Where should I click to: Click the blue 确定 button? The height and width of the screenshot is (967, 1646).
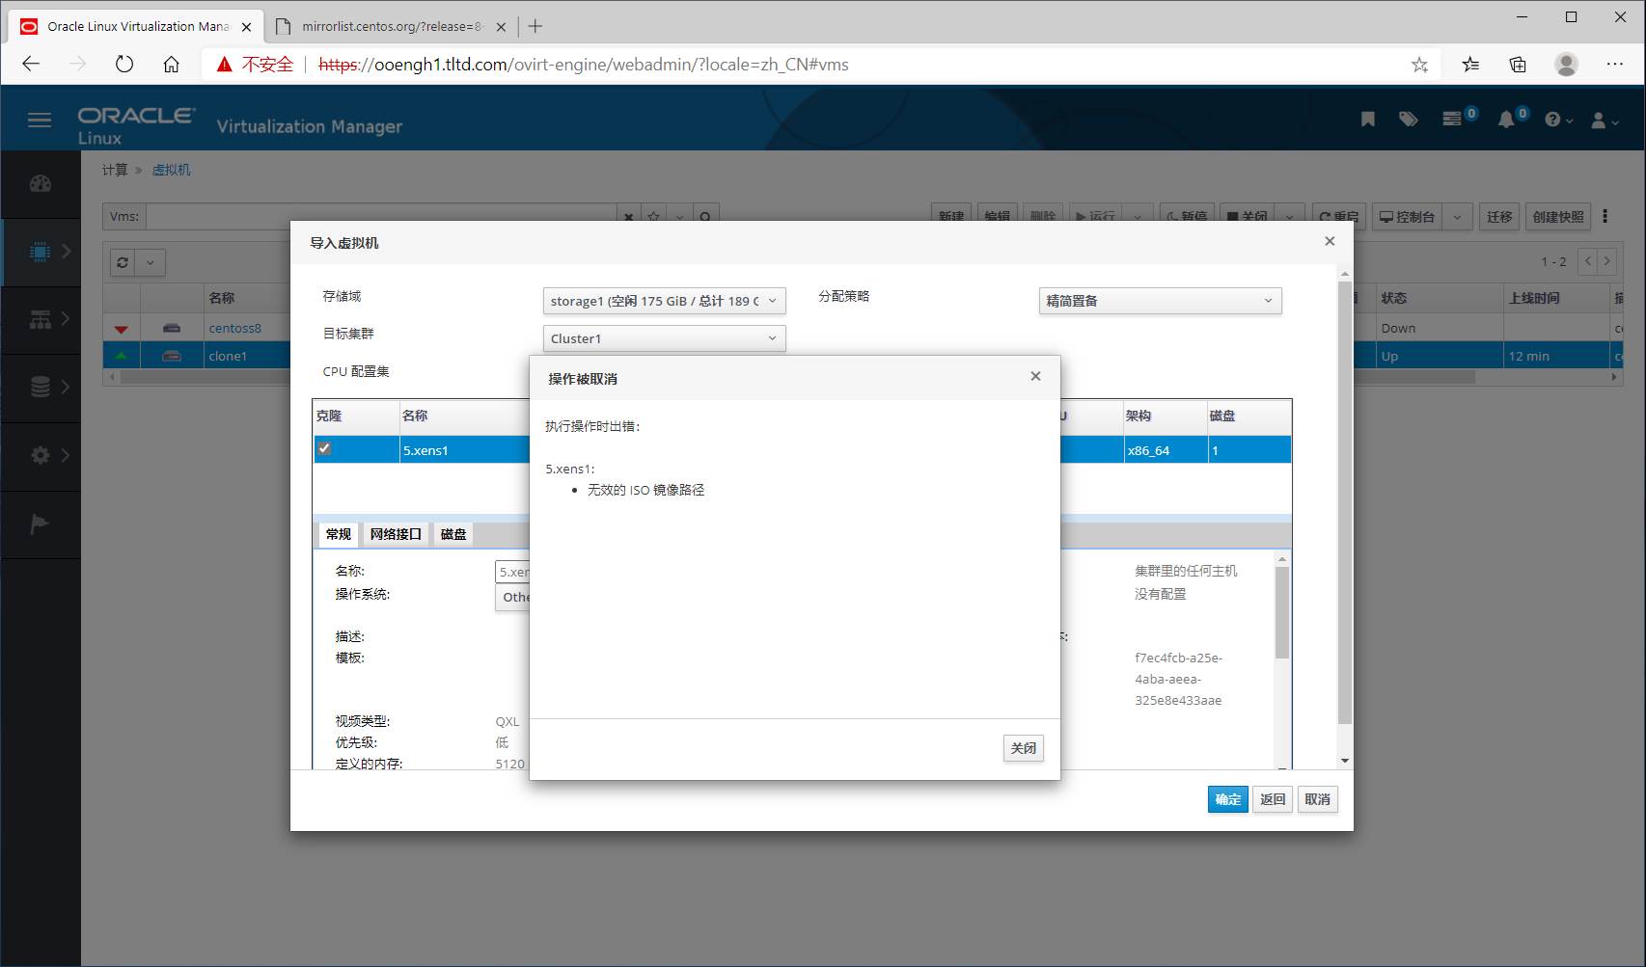tap(1227, 799)
